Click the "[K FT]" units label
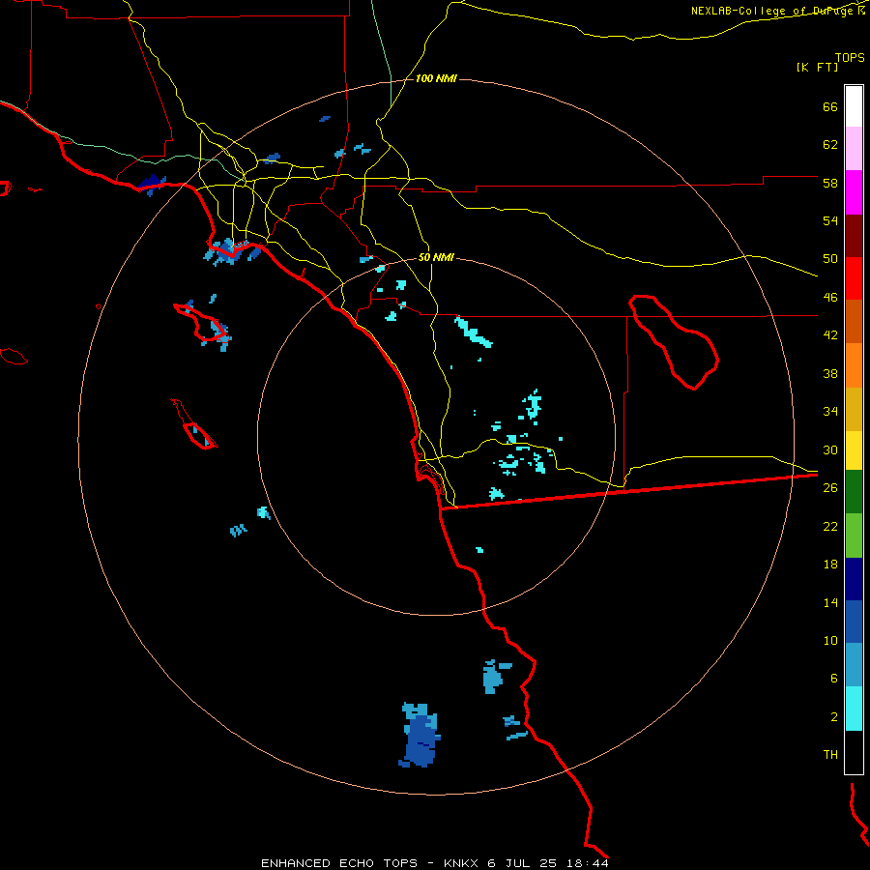 (x=817, y=67)
